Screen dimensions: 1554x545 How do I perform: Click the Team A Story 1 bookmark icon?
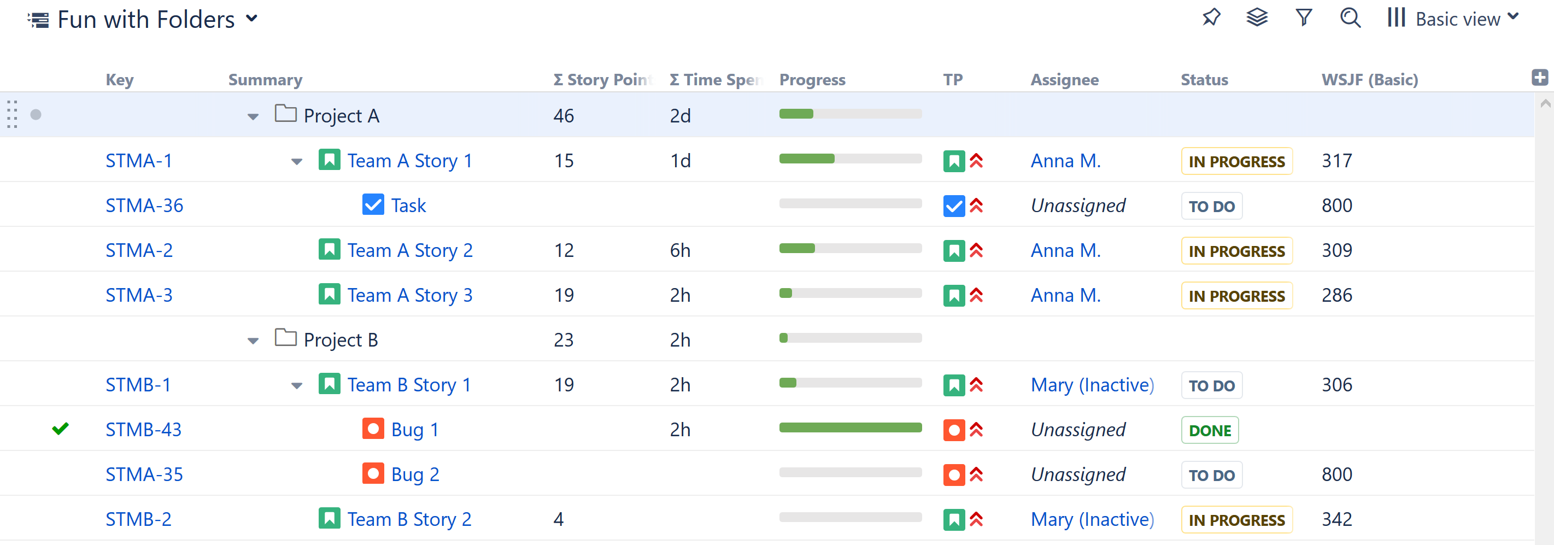pyautogui.click(x=330, y=160)
